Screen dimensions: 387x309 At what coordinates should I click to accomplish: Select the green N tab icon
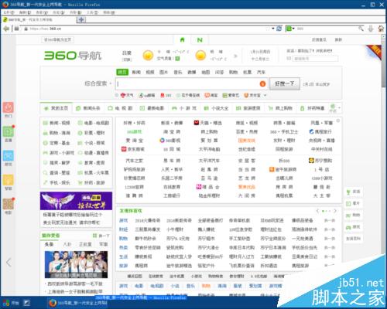[x=200, y=40]
